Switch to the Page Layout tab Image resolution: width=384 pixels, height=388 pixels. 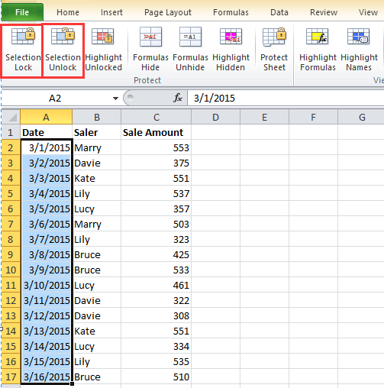[168, 12]
